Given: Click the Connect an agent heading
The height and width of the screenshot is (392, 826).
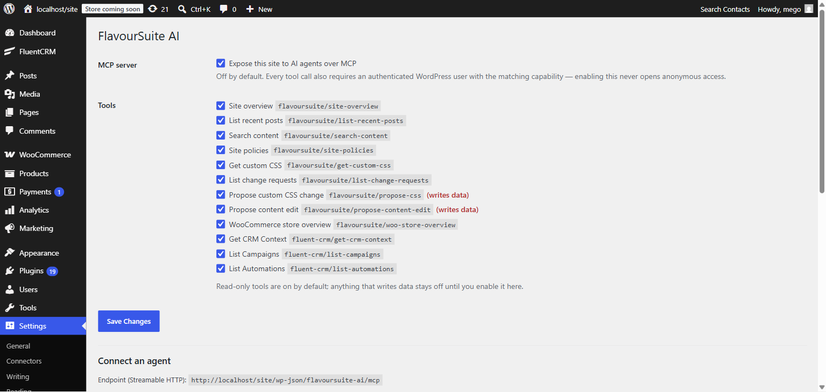Looking at the screenshot, I should pyautogui.click(x=135, y=361).
